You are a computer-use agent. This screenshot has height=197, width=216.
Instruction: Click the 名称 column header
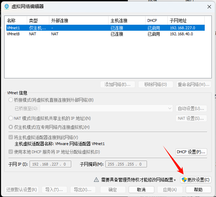point(16,20)
